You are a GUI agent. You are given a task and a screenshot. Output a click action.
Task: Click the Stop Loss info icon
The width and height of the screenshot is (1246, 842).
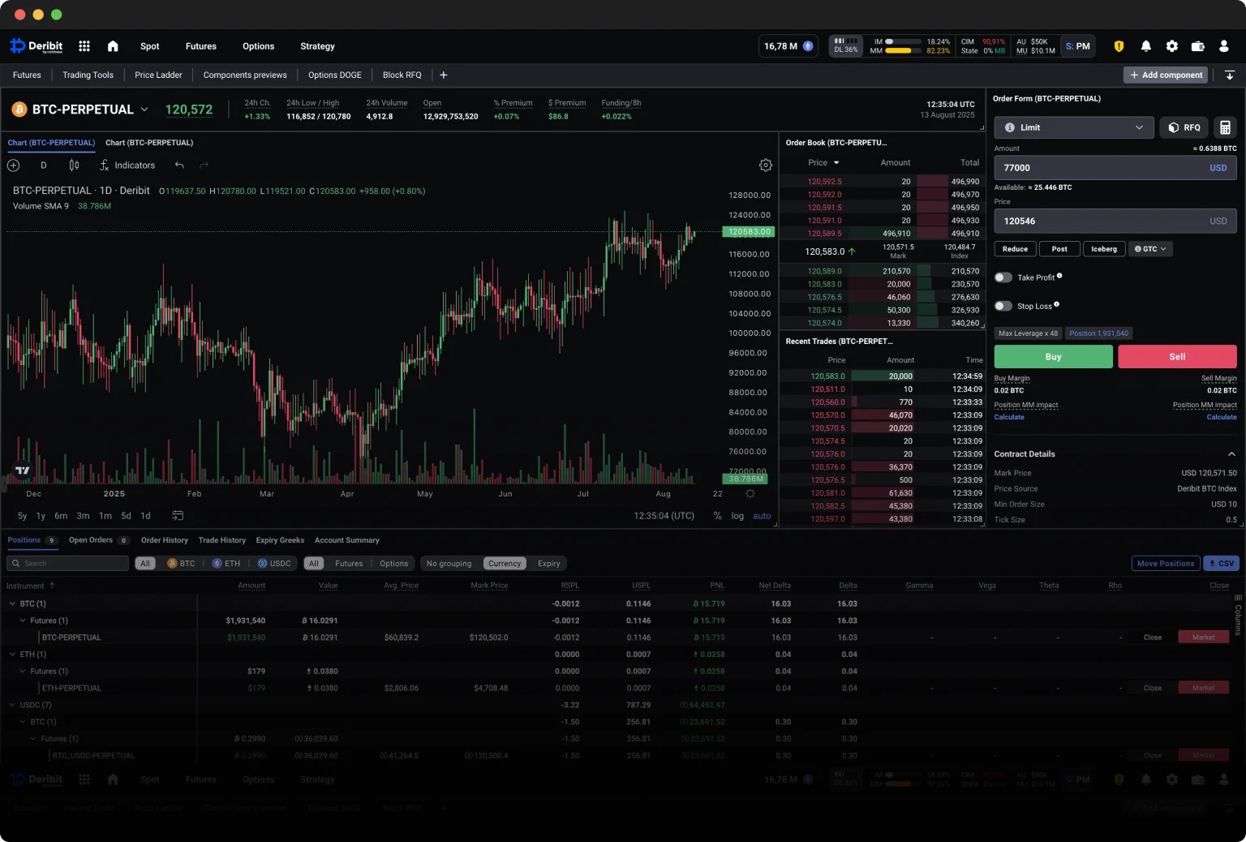coord(1056,304)
